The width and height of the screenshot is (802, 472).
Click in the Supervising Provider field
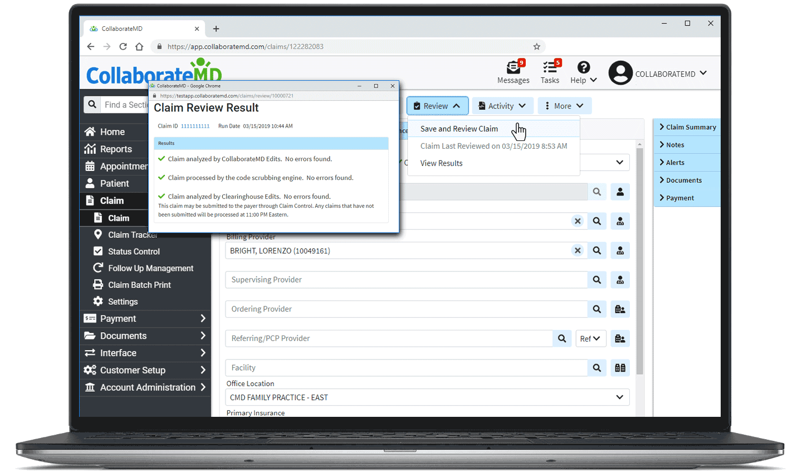click(x=407, y=280)
